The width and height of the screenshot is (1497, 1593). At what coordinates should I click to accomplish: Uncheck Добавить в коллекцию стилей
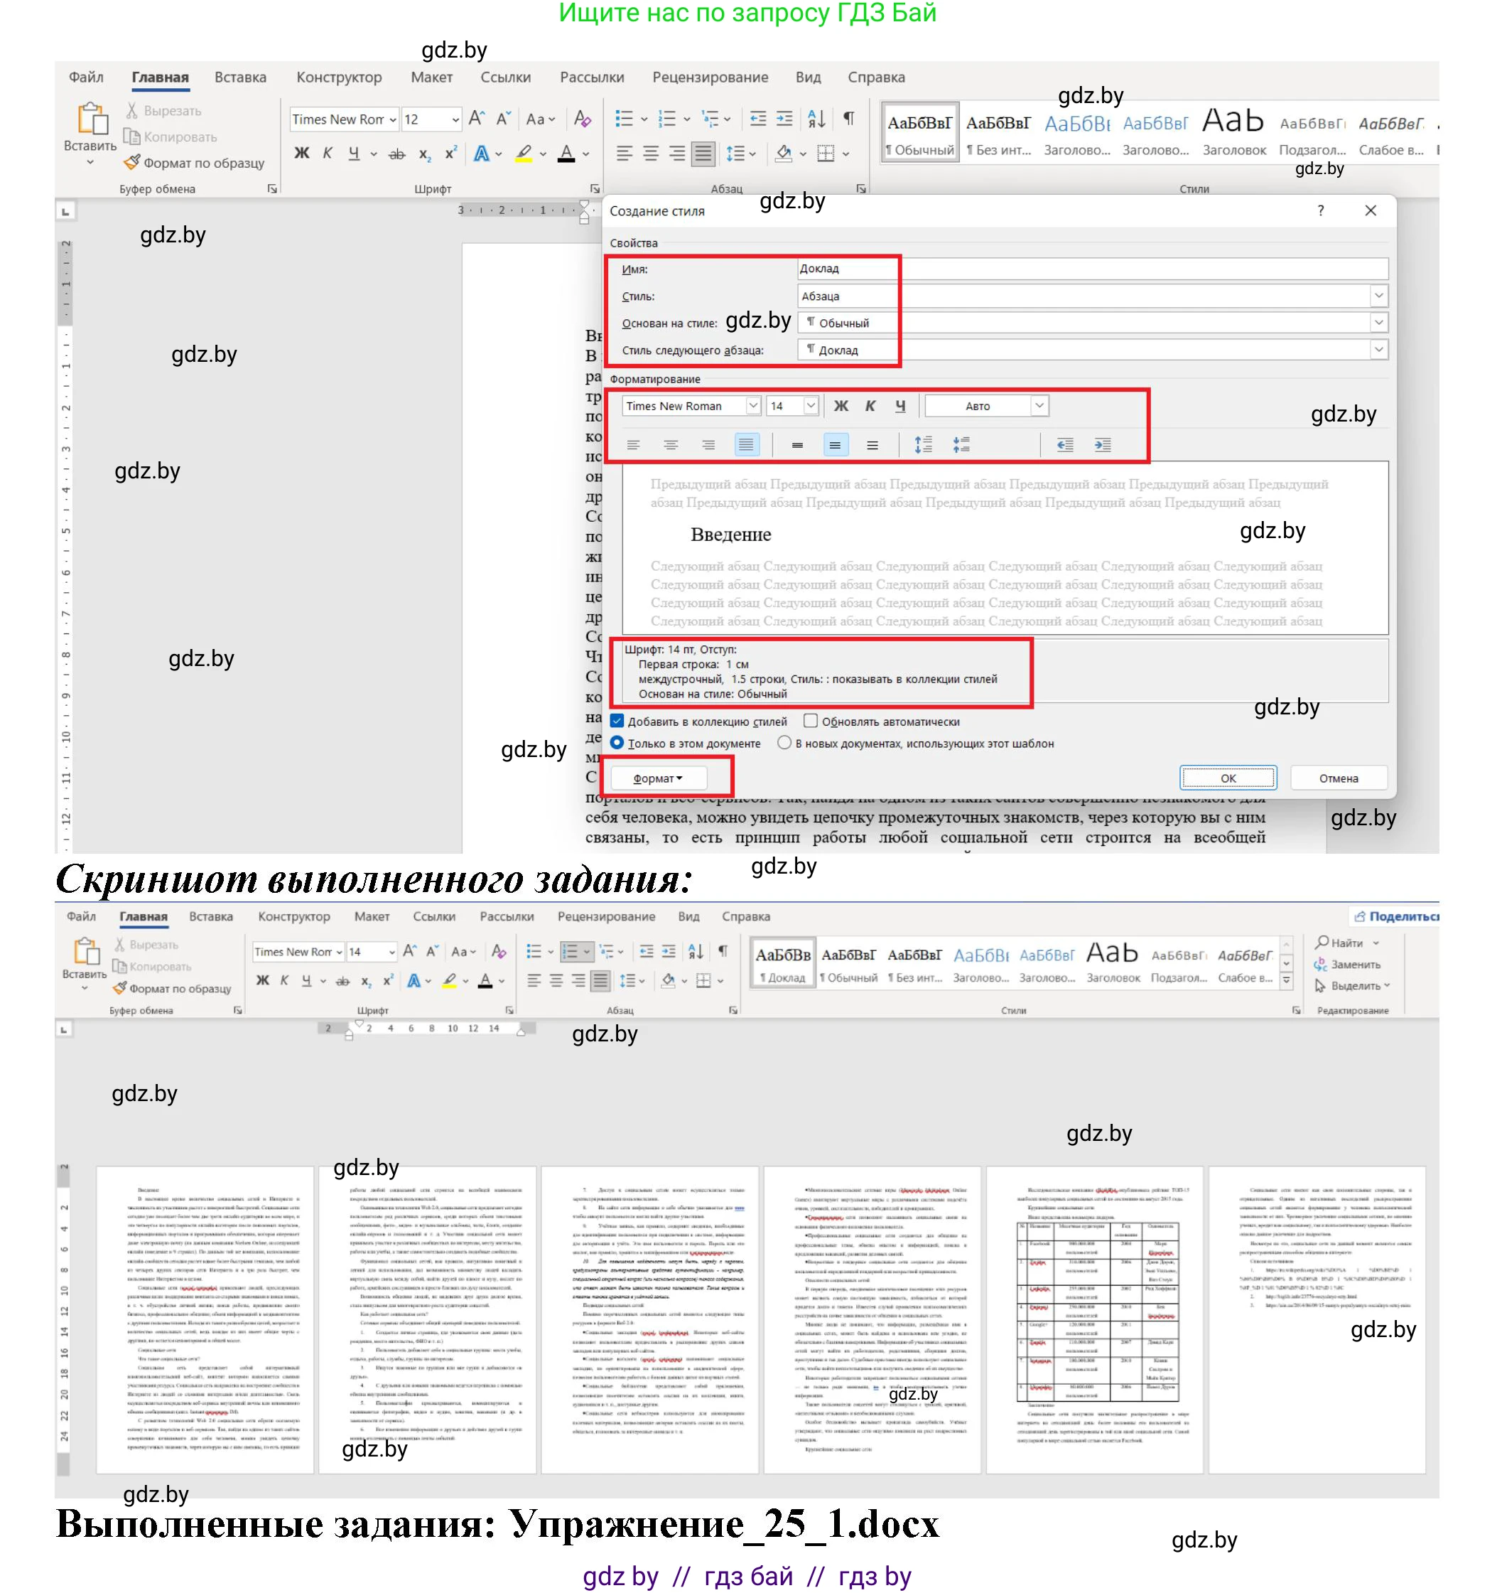(x=617, y=722)
